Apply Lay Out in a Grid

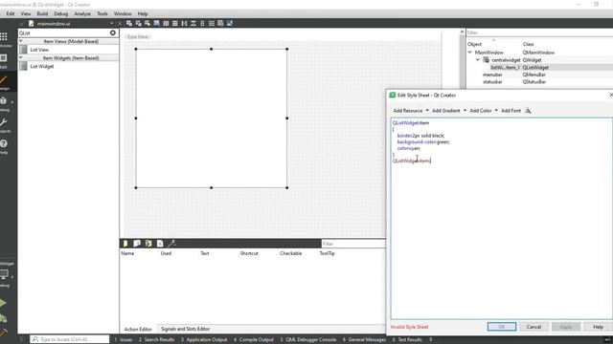[212, 23]
